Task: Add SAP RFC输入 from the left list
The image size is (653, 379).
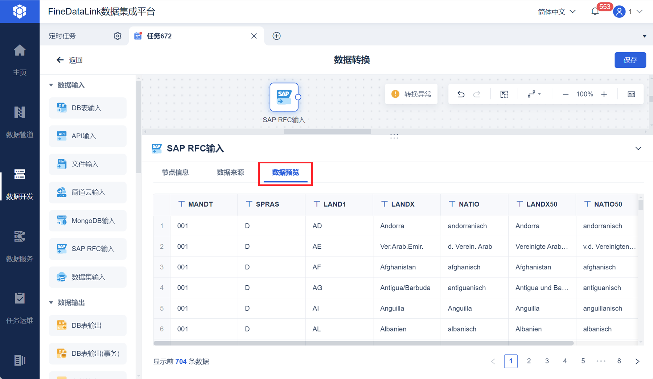Action: pyautogui.click(x=88, y=249)
